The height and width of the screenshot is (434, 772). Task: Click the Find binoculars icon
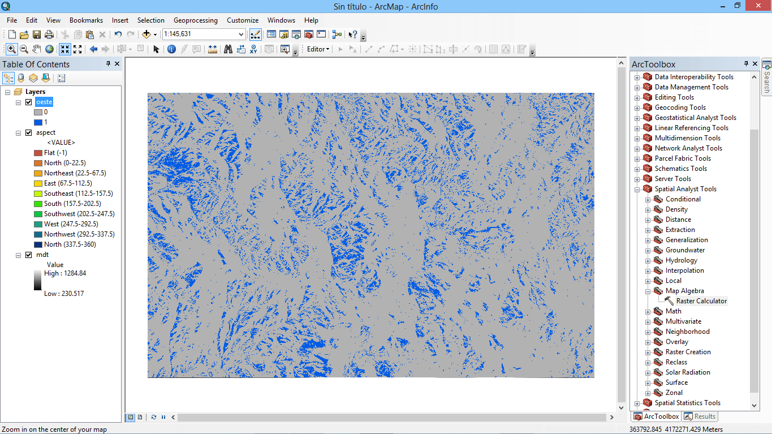[x=228, y=49]
